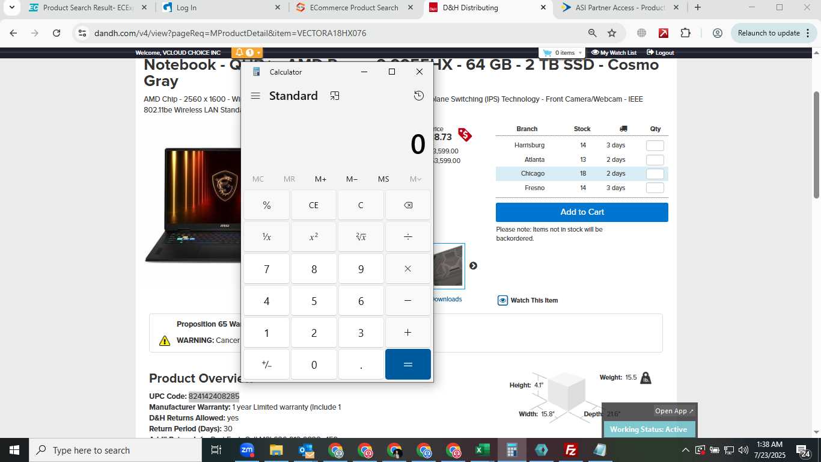Open File Explorer from the taskbar

tap(276, 450)
